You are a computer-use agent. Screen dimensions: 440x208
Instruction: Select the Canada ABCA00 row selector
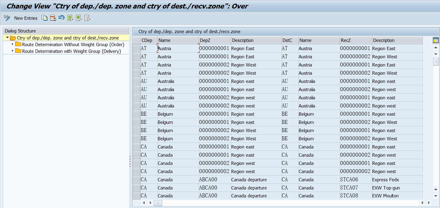136,179
